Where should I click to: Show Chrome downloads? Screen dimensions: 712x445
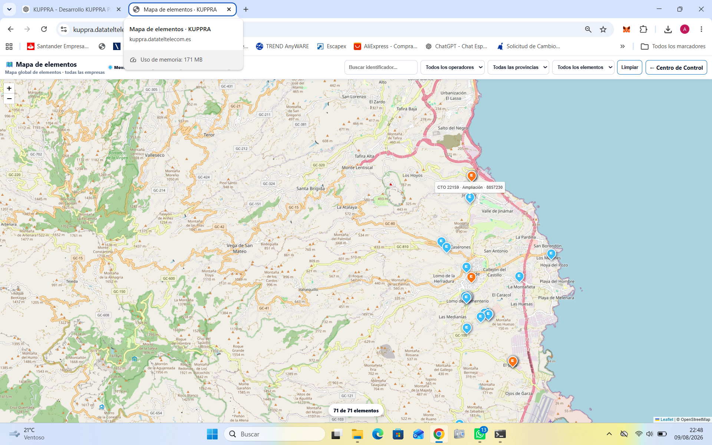click(668, 29)
